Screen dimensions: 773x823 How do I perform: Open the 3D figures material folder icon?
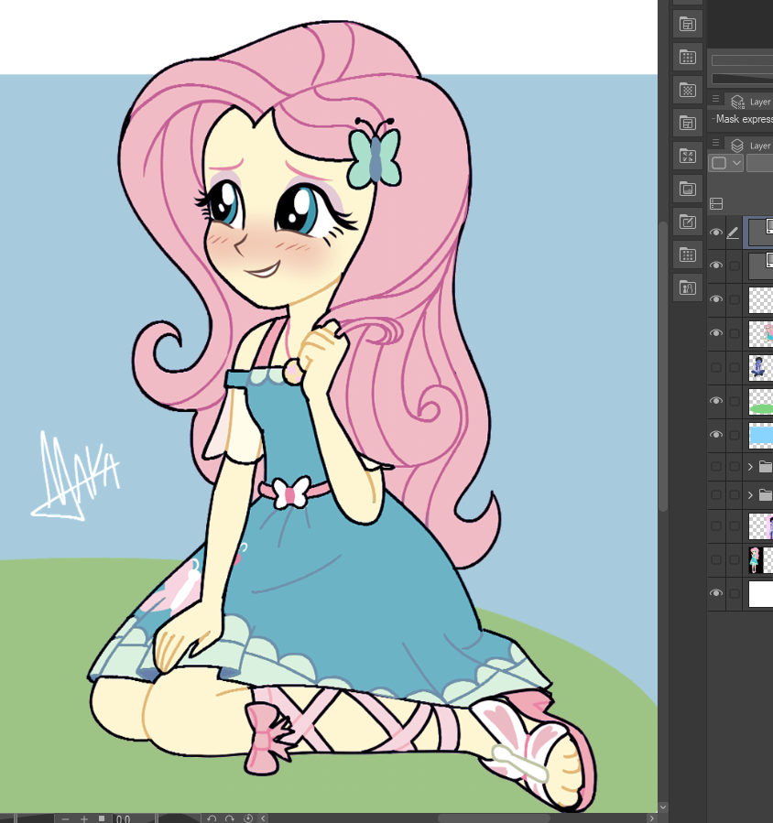(688, 287)
